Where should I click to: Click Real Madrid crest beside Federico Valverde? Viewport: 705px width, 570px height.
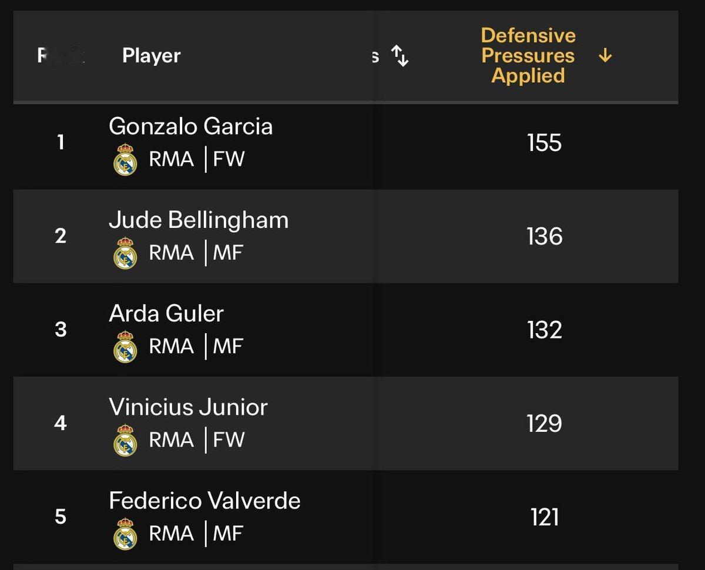pos(125,534)
